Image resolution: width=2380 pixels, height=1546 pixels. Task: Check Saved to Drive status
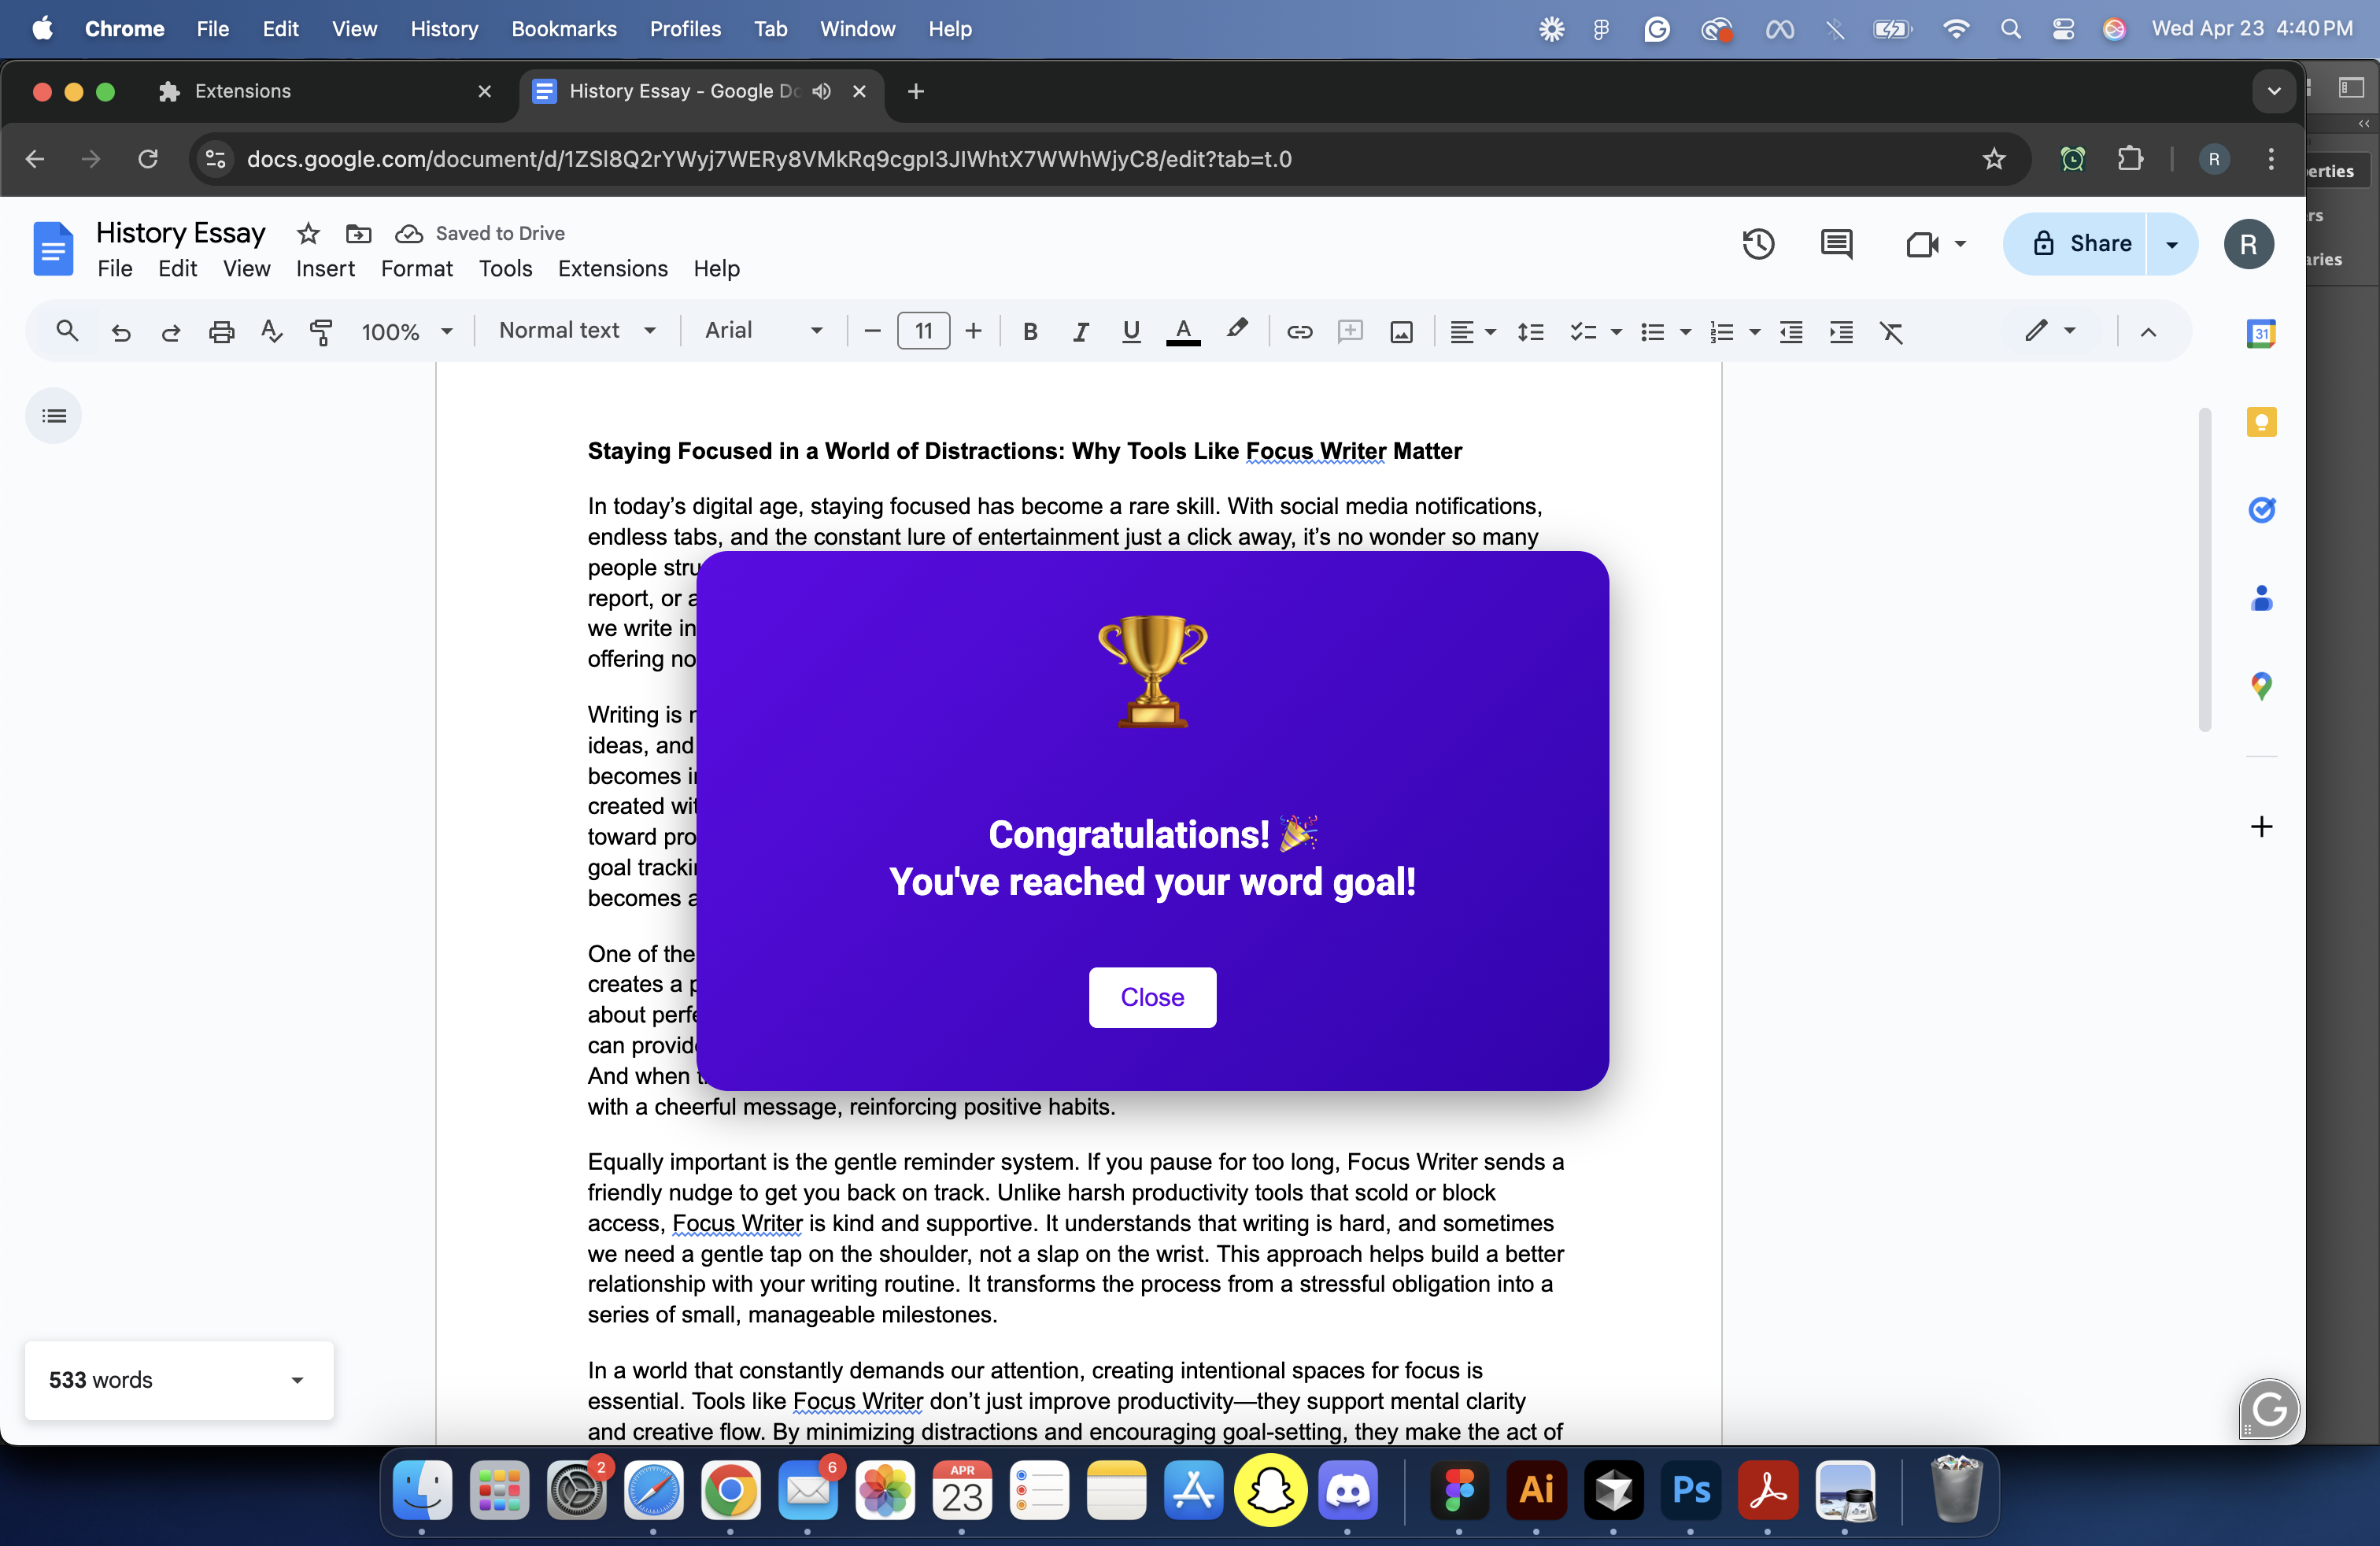coord(480,233)
